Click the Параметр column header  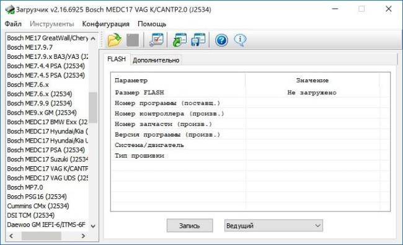(179, 81)
